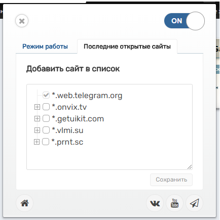220x220 pixels.
Task: Open the Telegram paper plane icon
Action: pyautogui.click(x=194, y=203)
